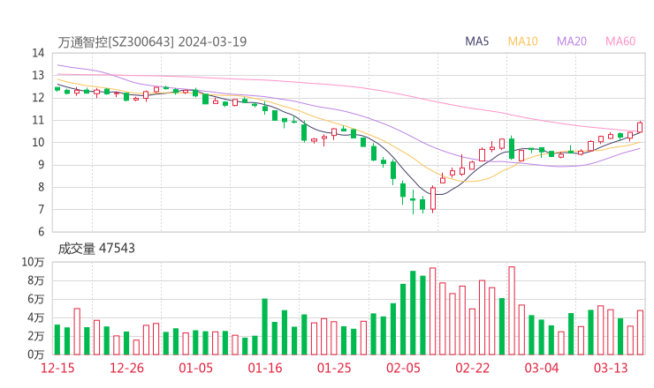Image resolution: width=654 pixels, height=388 pixels.
Task: Click the tall red reversal candlestick near 7-8
Action: (x=432, y=199)
